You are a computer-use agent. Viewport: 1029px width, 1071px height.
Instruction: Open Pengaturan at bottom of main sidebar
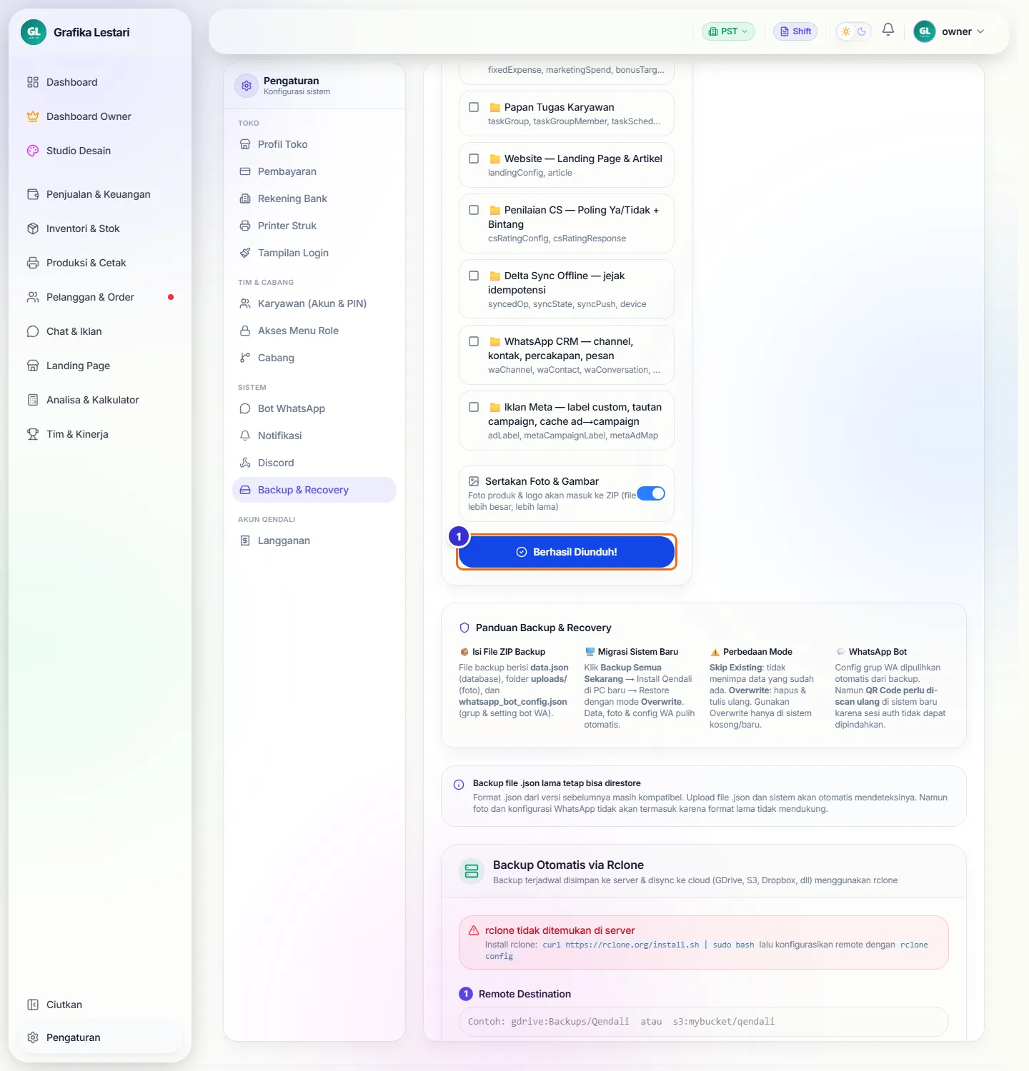(x=100, y=1037)
